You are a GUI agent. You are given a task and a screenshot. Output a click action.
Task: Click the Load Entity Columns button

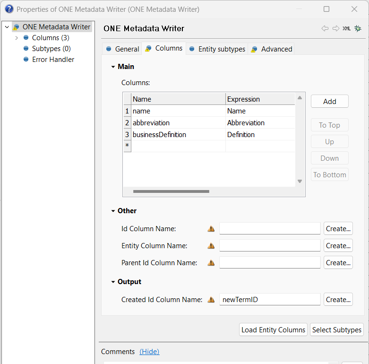coord(273,330)
